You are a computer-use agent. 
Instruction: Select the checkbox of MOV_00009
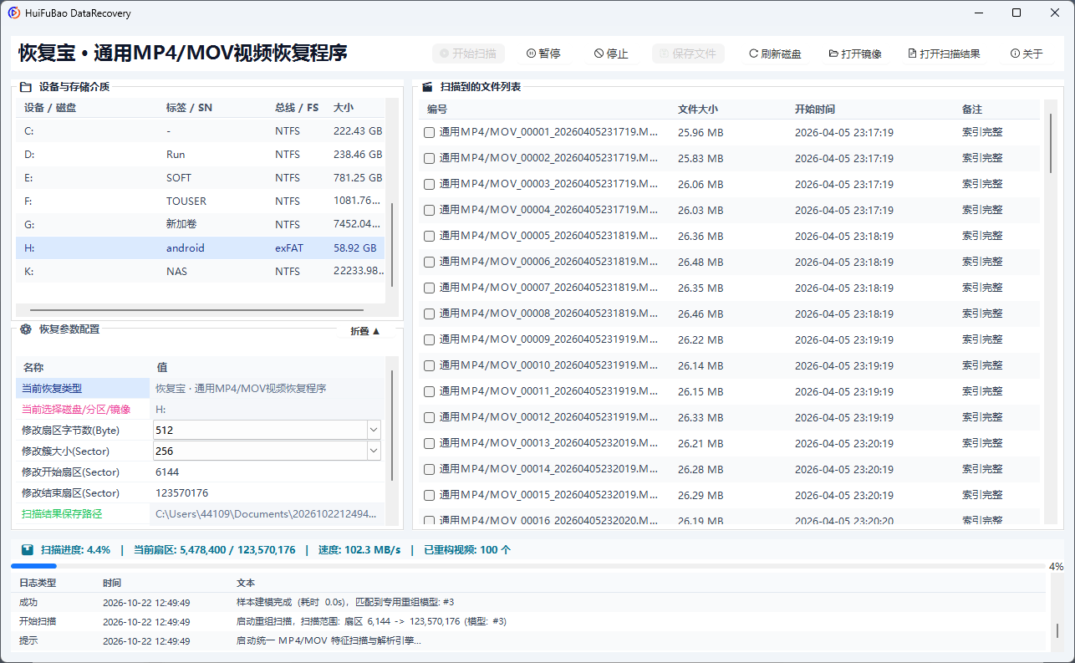(429, 339)
